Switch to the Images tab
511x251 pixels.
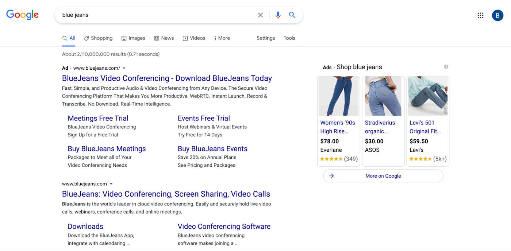[133, 38]
